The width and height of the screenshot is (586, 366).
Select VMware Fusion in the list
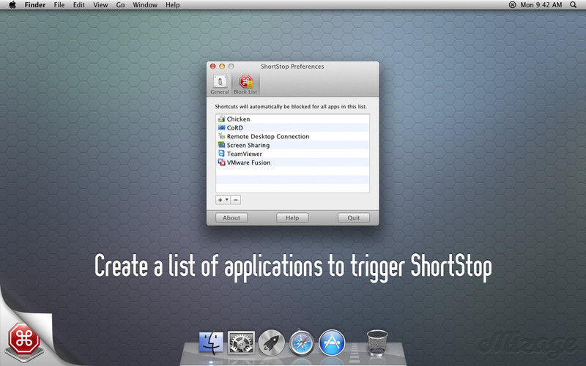[x=292, y=163]
